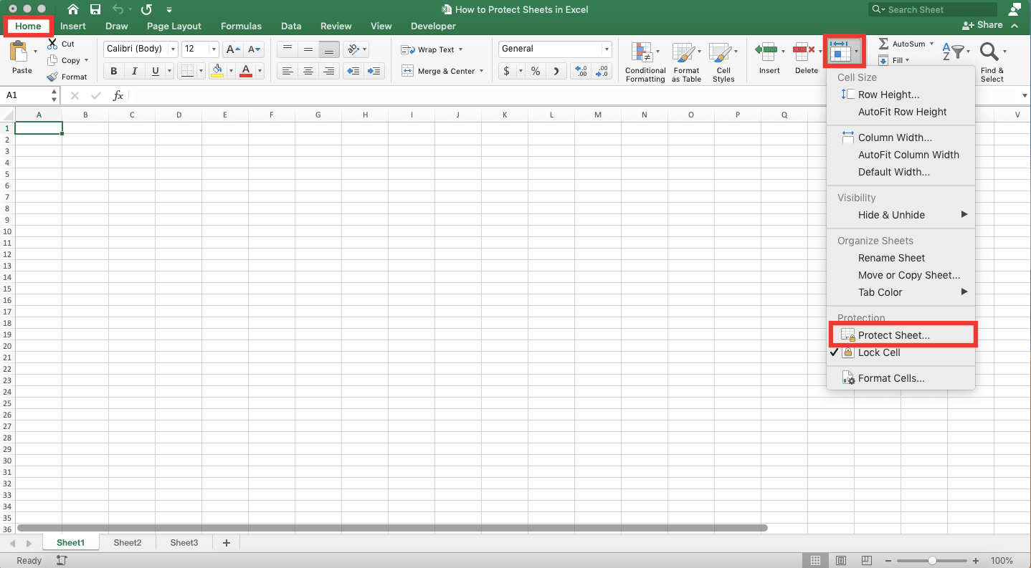Switch to the Insert ribbon tab

[x=73, y=26]
